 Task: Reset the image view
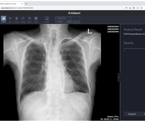coord(29,20)
